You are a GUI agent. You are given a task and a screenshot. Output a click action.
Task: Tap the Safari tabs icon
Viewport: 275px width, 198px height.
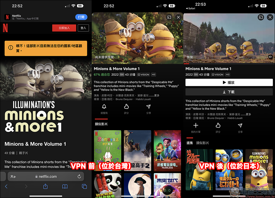point(84,186)
